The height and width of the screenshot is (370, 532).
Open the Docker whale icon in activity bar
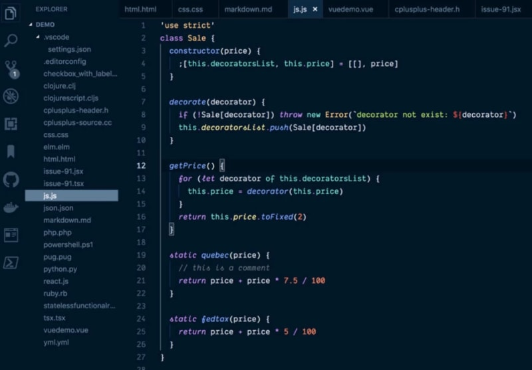tap(11, 207)
